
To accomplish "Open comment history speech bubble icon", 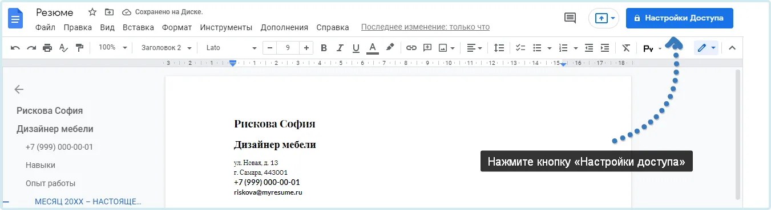I will 570,18.
